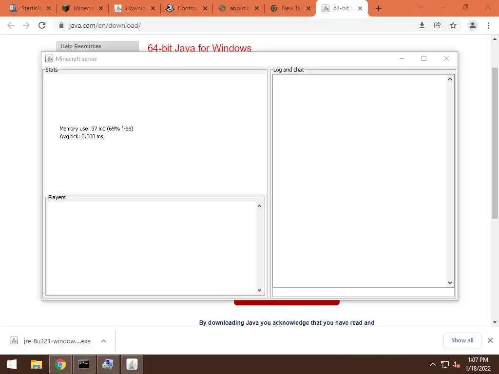This screenshot has width=499, height=374.
Task: Click the red Java download button on the web page
Action: pos(287,302)
